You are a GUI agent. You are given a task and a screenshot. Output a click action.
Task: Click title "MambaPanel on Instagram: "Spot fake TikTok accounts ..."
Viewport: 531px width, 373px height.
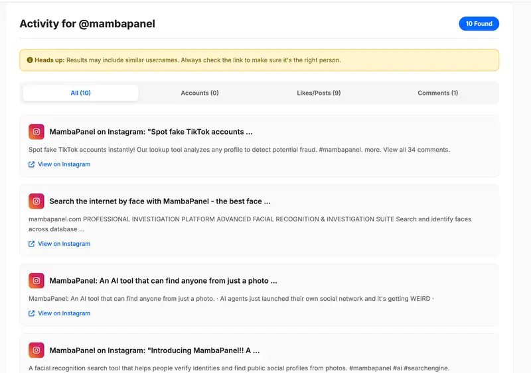tap(151, 132)
